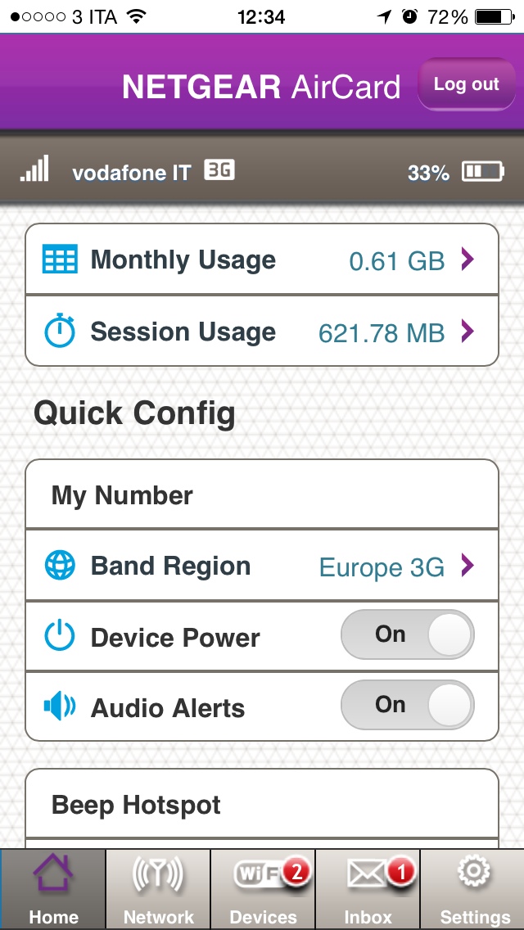
Task: Open the Devices tab
Action: (x=262, y=888)
